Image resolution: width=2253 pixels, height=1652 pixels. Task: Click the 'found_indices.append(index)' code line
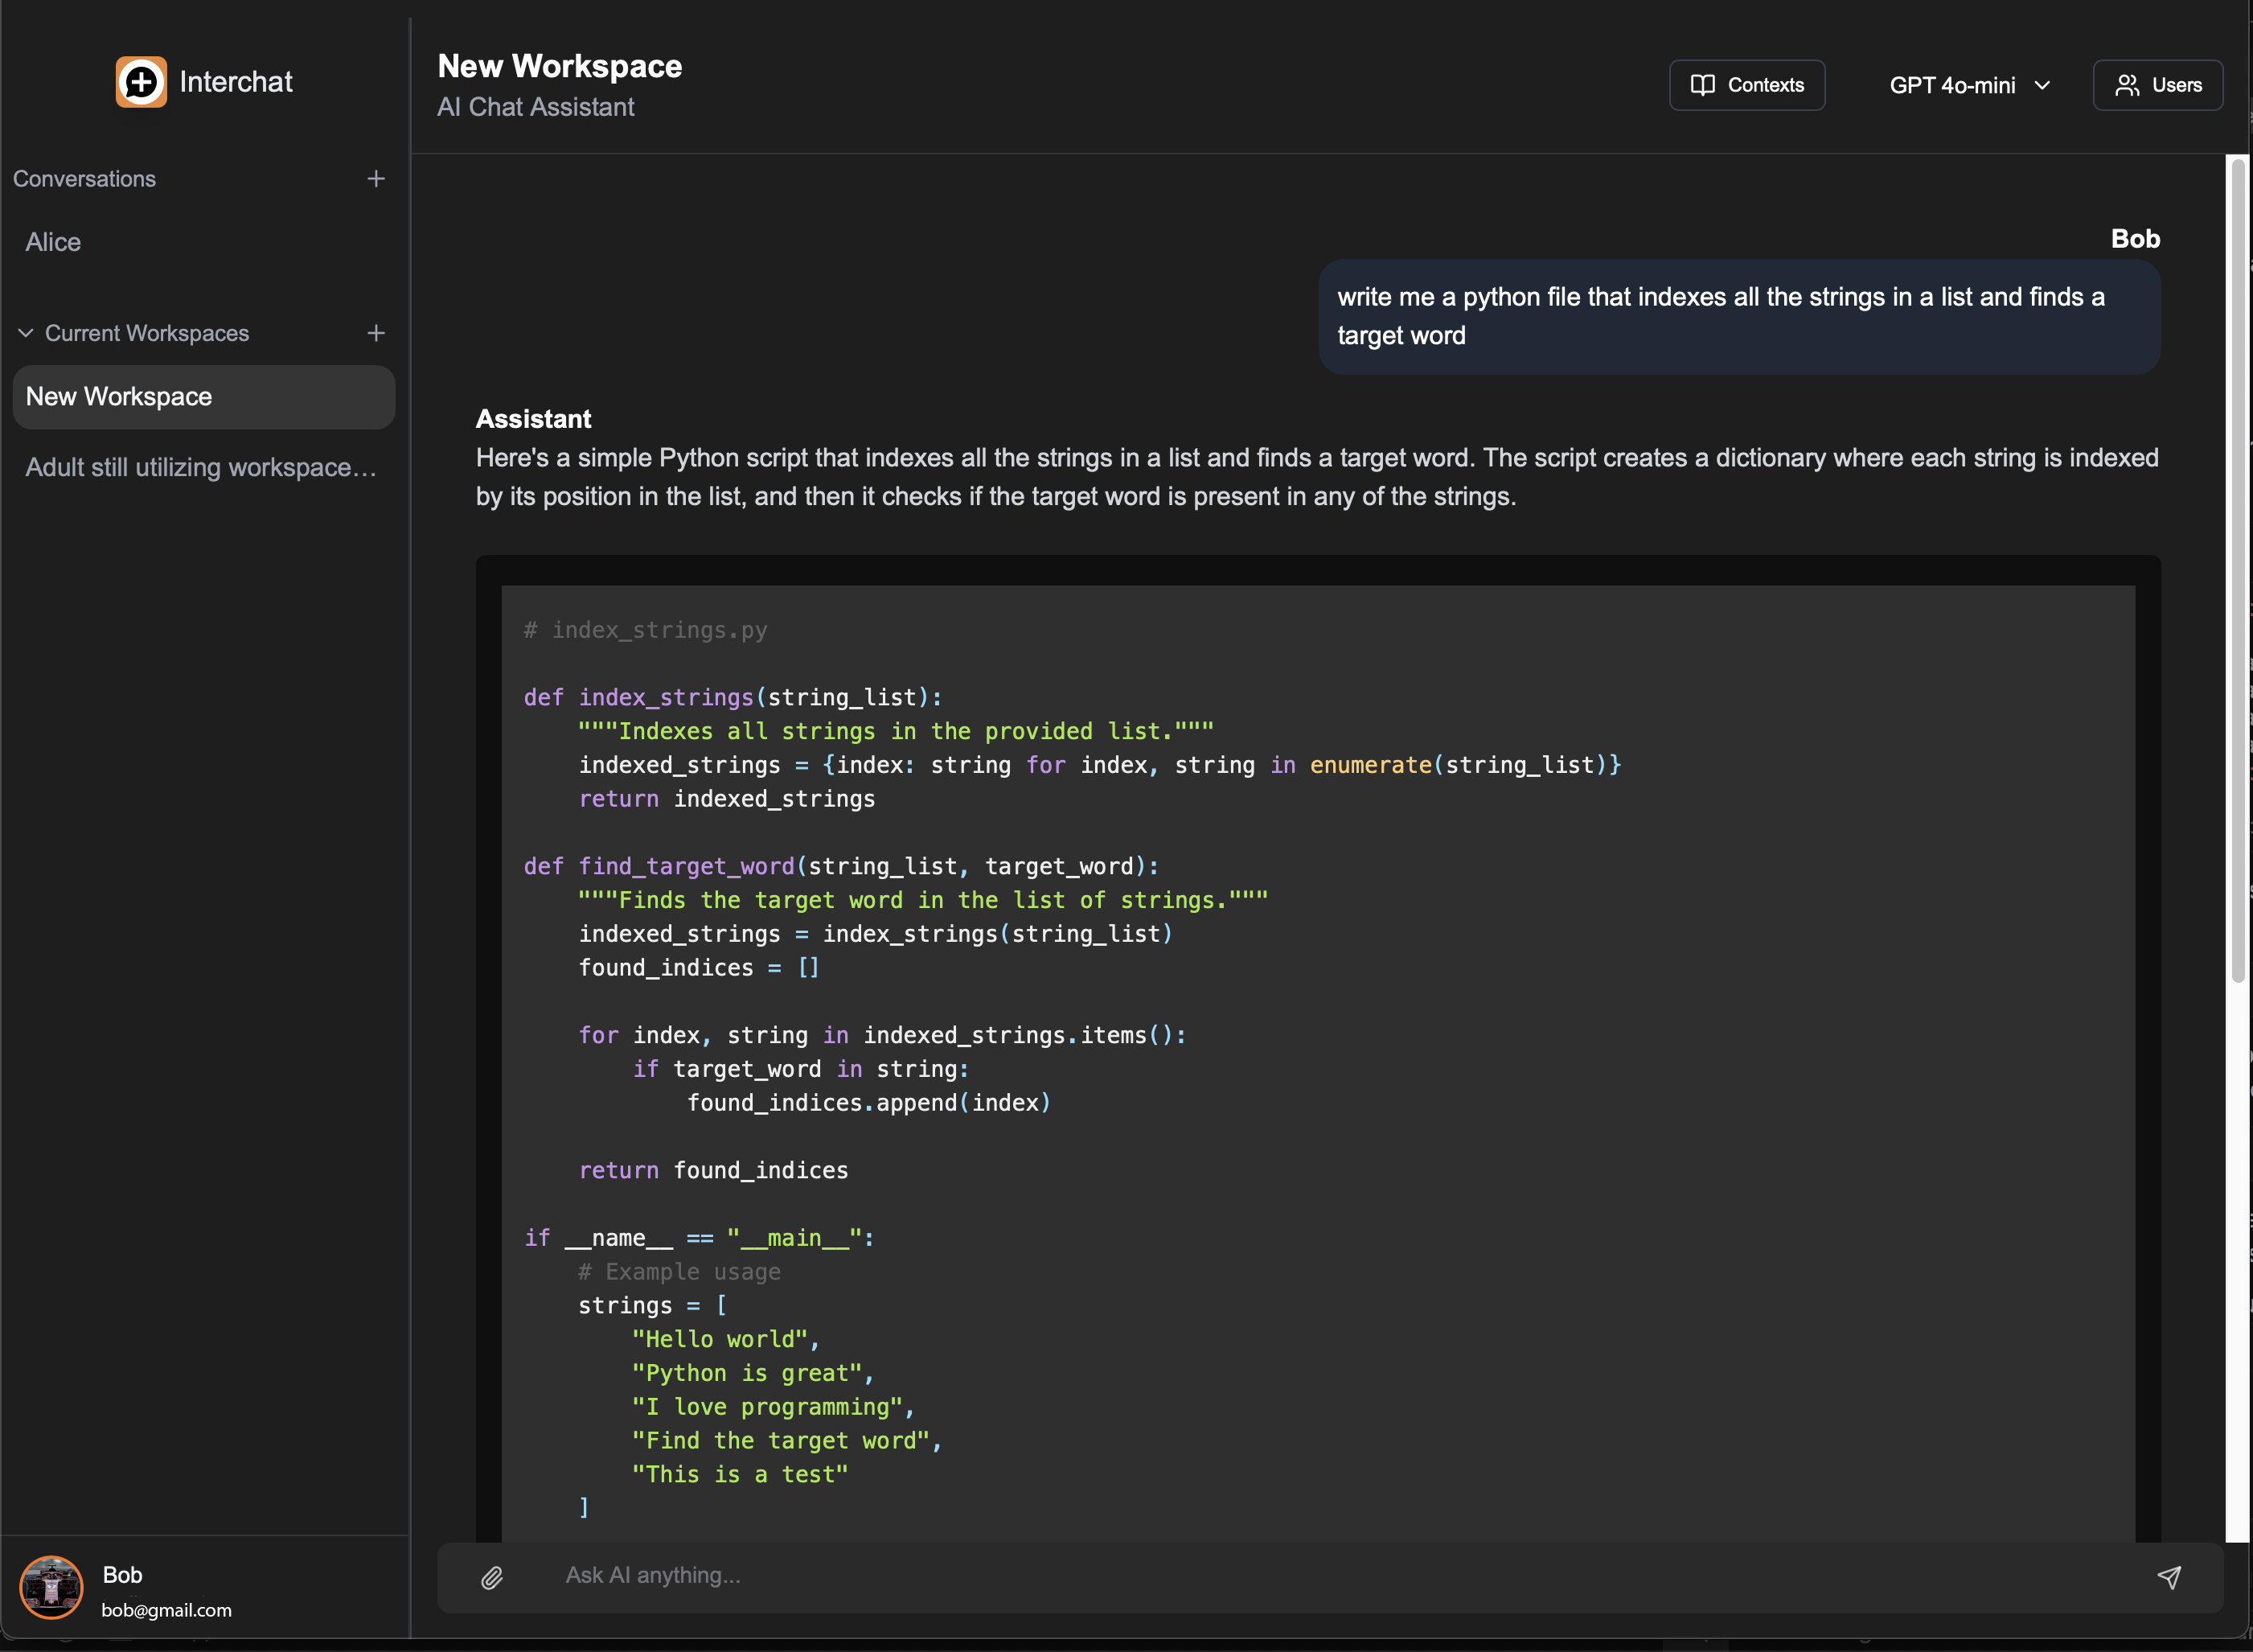point(868,1103)
